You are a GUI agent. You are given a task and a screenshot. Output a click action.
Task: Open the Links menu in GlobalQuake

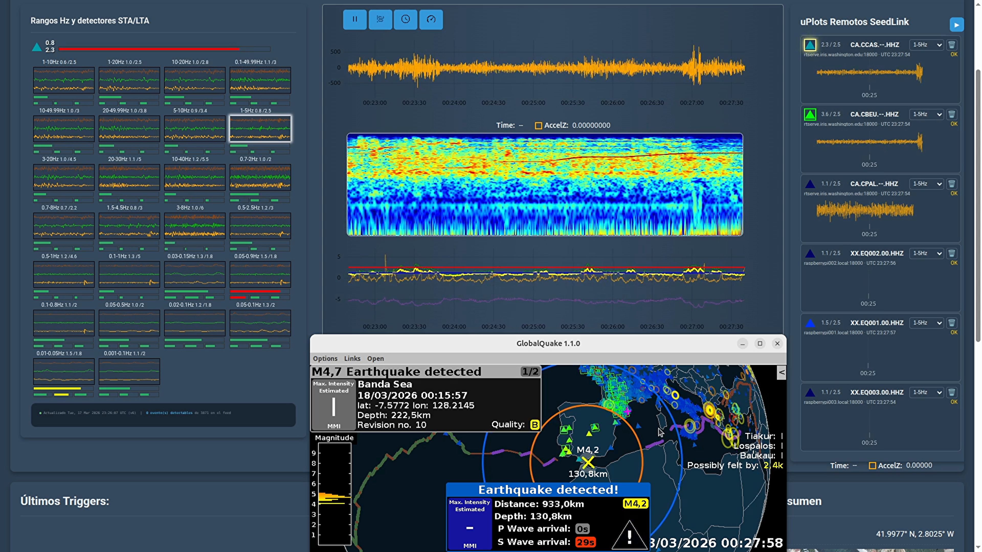click(x=352, y=359)
